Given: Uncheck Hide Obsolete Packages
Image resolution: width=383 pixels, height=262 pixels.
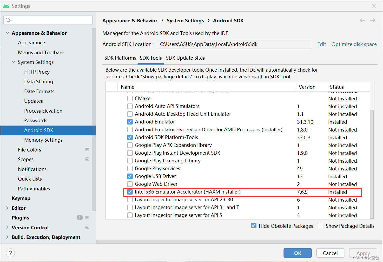Looking at the screenshot, I should 253,226.
